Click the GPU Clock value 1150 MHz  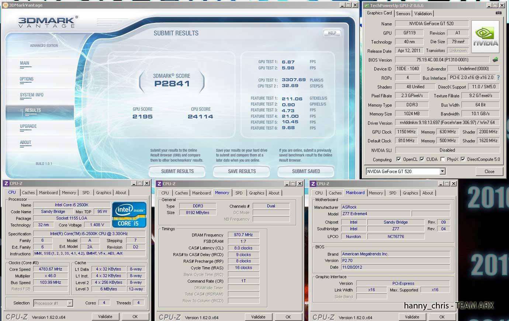[406, 132]
